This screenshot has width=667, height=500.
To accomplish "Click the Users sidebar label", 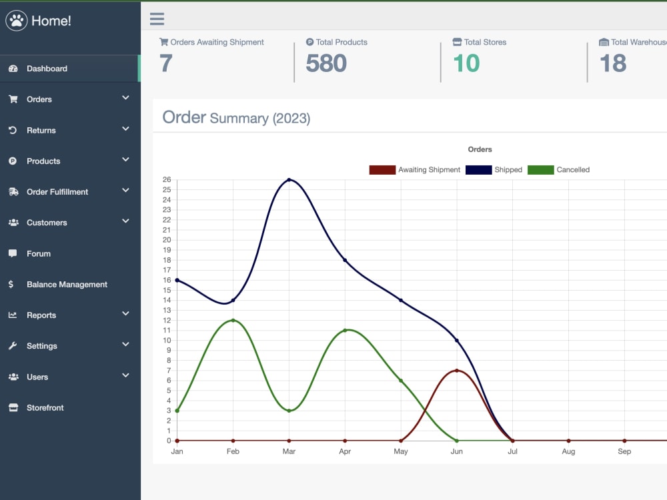I will (37, 377).
